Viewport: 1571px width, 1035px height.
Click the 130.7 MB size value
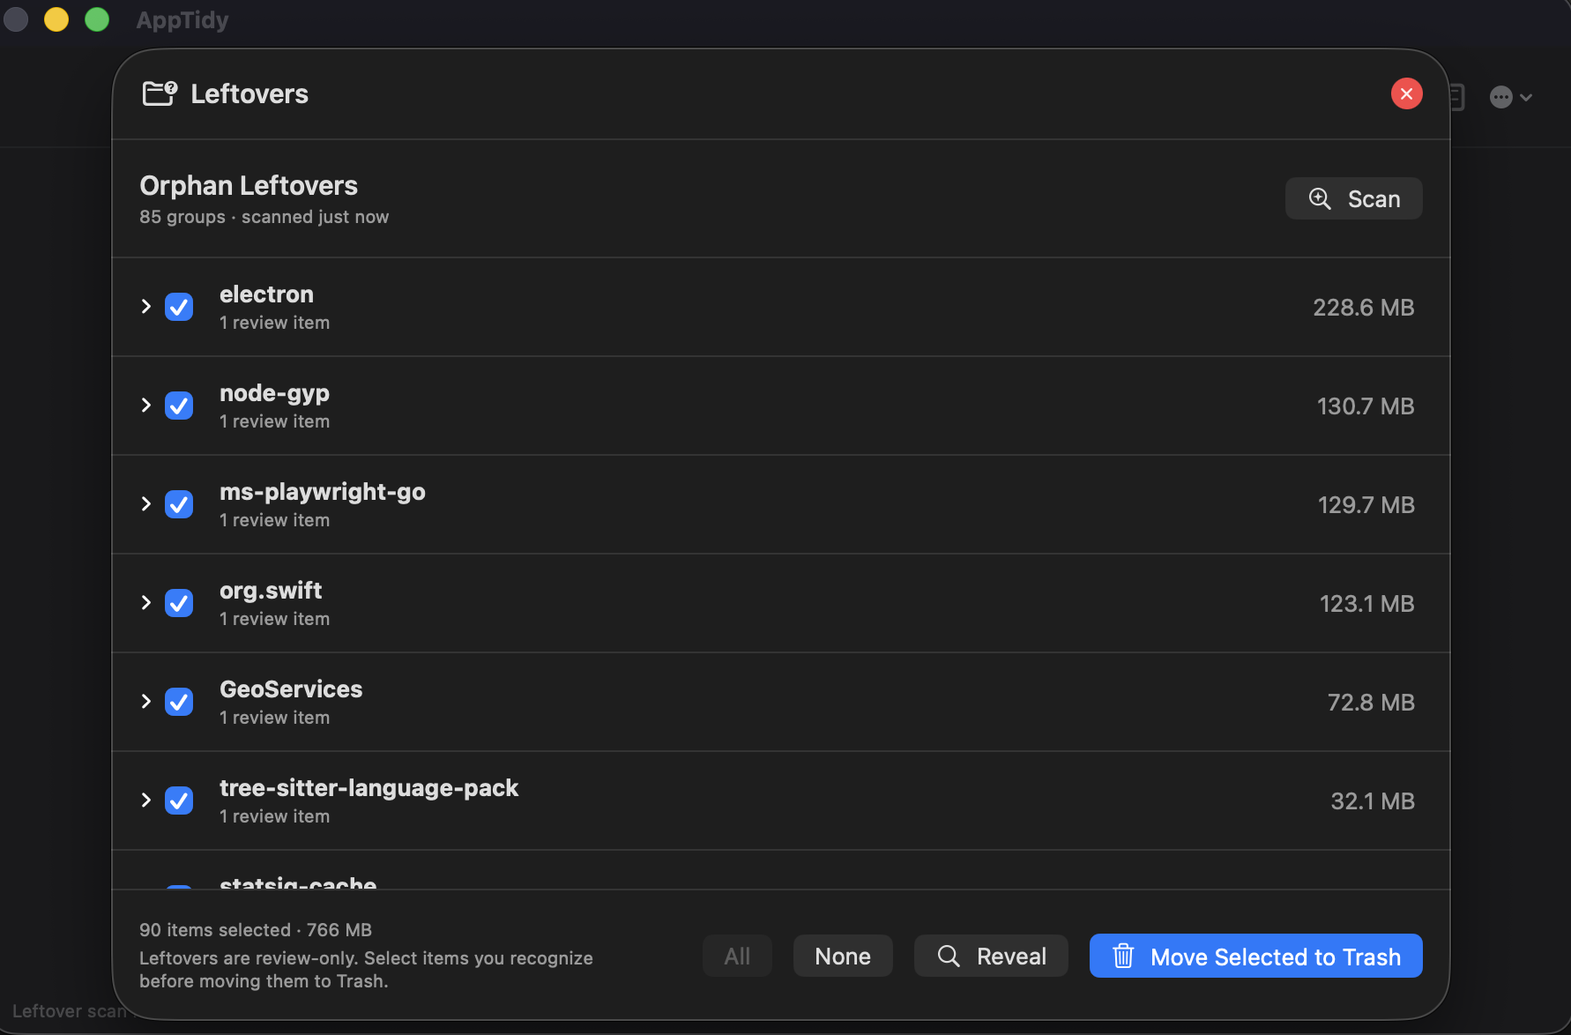click(x=1366, y=406)
